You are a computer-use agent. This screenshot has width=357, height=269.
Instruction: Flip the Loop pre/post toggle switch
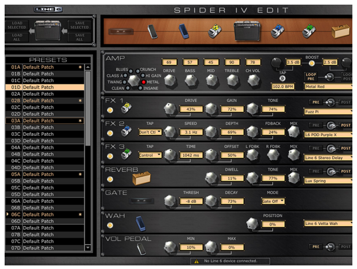pos(329,77)
